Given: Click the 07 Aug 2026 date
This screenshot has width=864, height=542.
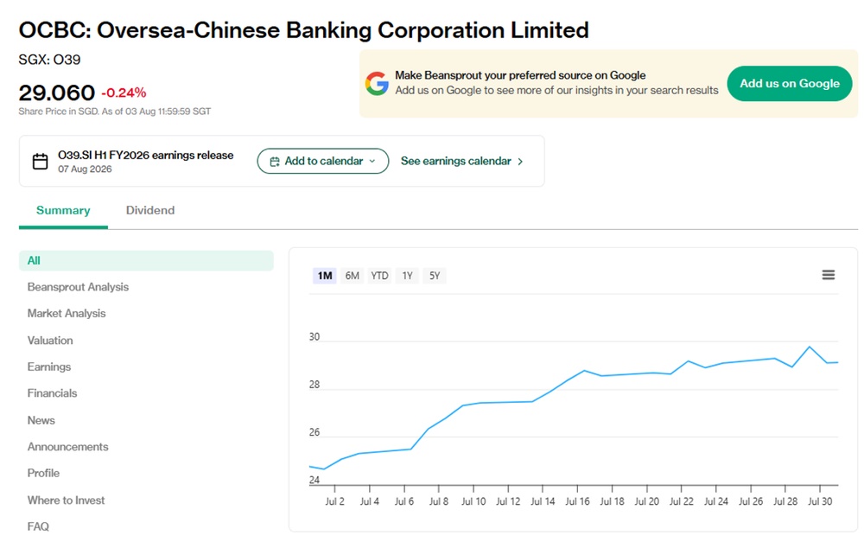Looking at the screenshot, I should point(85,169).
